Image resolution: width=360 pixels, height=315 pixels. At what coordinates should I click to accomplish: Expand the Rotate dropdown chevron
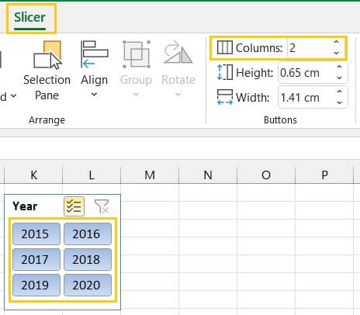click(178, 95)
